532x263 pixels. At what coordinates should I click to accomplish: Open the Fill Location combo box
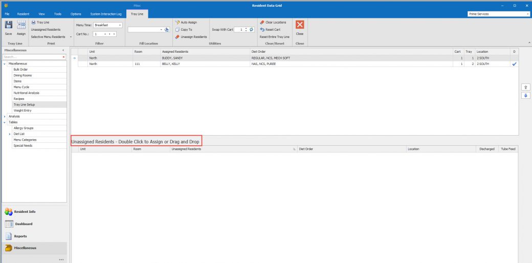161,30
